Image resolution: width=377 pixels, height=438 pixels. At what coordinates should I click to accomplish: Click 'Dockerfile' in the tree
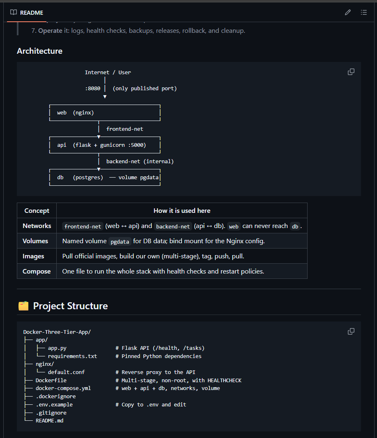tap(51, 380)
